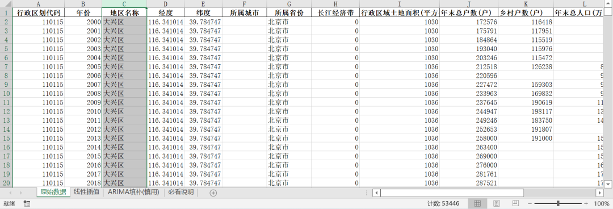Viewport: 613px width, 209px height.
Task: Select column J header
Action: pyautogui.click(x=469, y=3)
